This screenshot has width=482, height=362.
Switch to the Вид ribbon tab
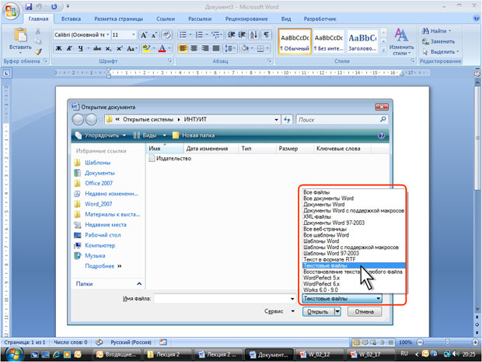pos(286,19)
